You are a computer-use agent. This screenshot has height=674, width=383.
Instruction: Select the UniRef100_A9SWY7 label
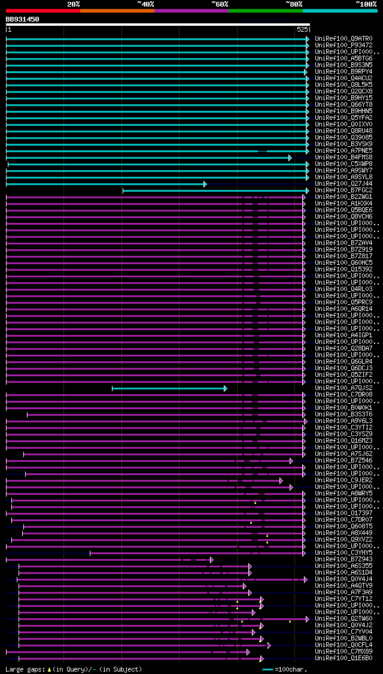344,171
